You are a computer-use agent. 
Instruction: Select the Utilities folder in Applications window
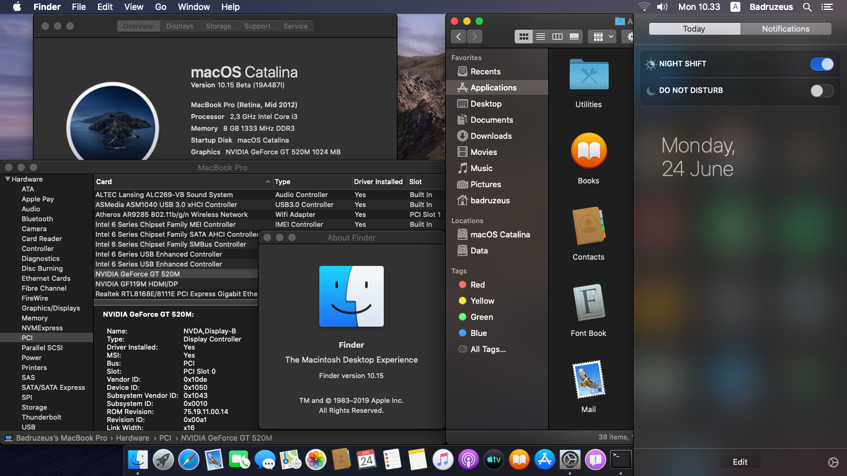[x=588, y=83]
